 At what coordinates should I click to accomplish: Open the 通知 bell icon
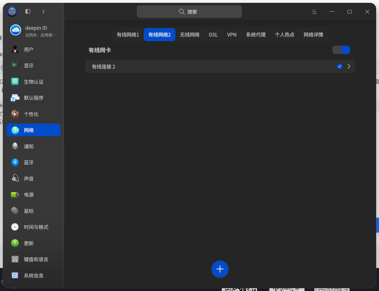pos(15,146)
